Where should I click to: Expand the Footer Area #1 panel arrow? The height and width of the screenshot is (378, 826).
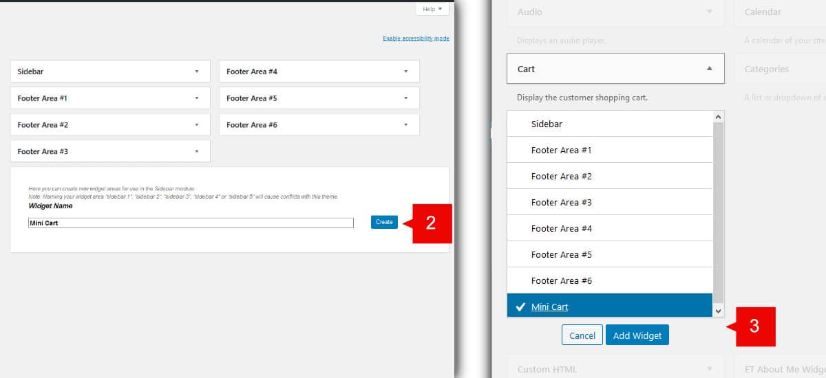(x=197, y=98)
